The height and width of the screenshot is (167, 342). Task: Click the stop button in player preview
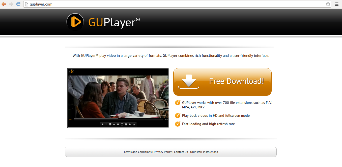(110, 124)
